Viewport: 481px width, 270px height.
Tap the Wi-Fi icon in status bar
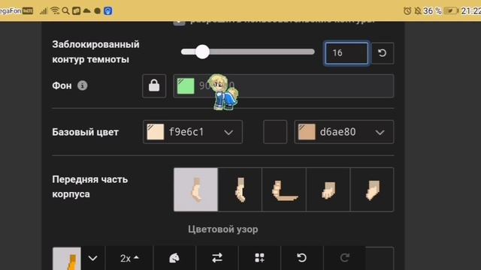pos(55,10)
